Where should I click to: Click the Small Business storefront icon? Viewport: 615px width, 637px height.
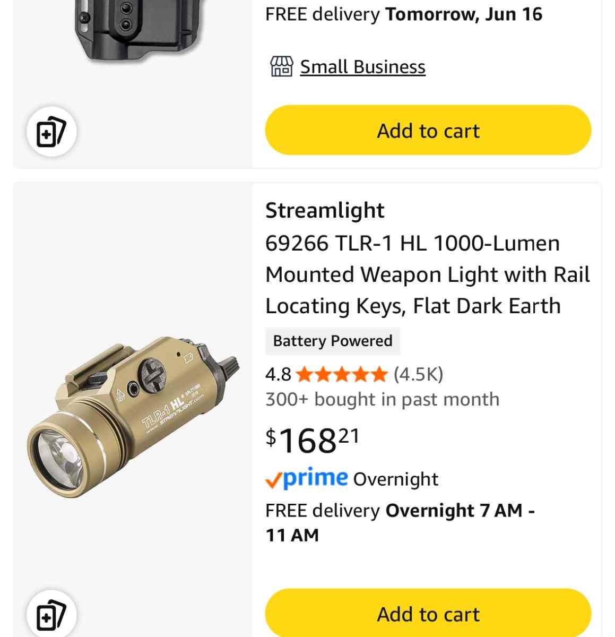pos(281,67)
